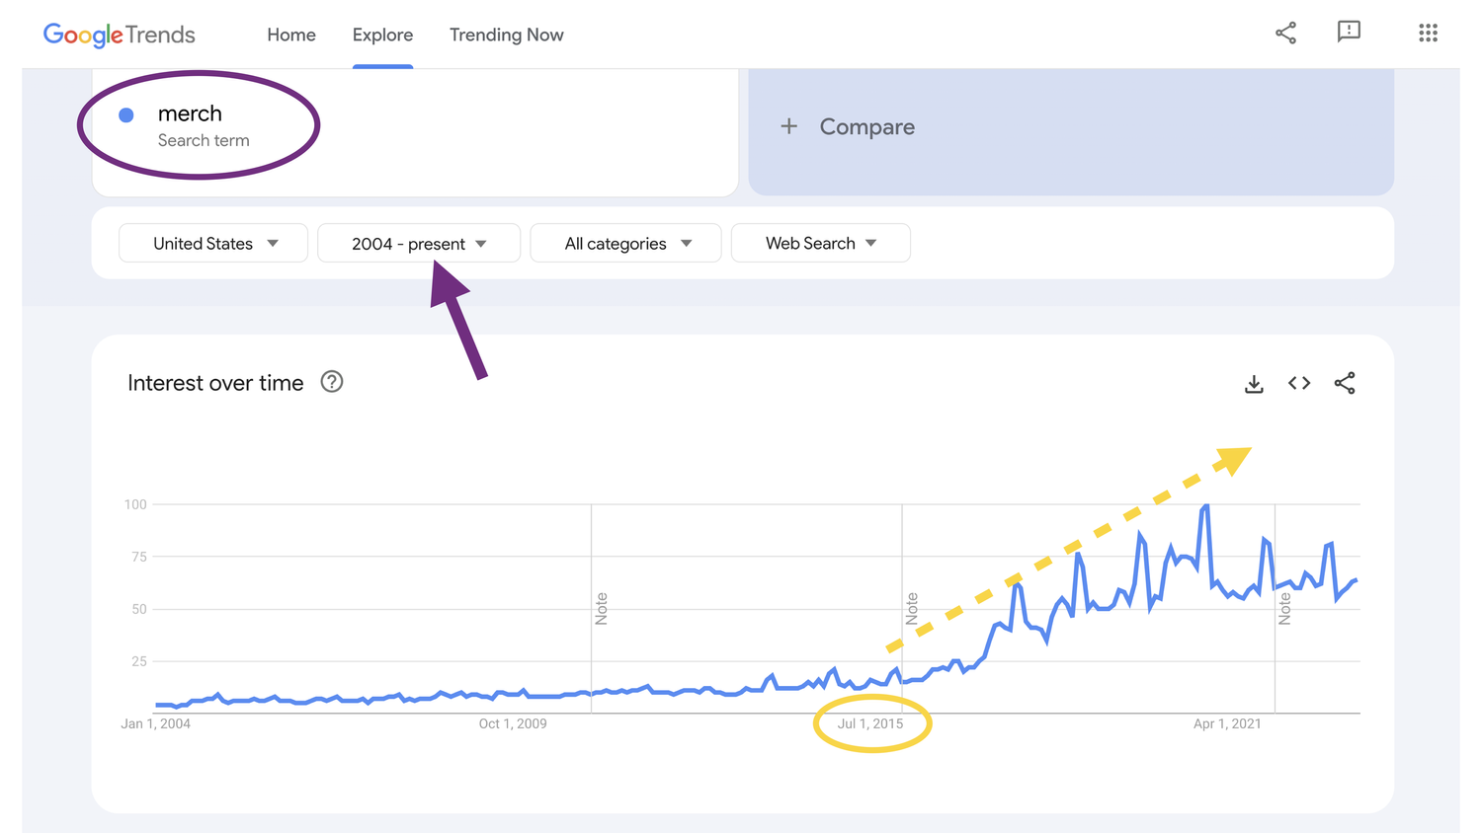Click the Compare button
The width and height of the screenshot is (1482, 833).
pyautogui.click(x=866, y=126)
